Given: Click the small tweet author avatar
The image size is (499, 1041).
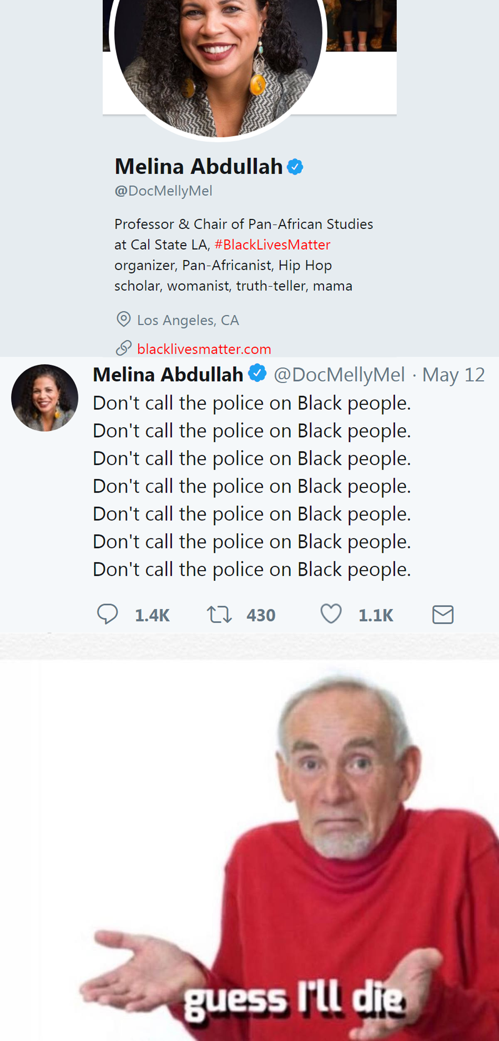Looking at the screenshot, I should point(44,398).
